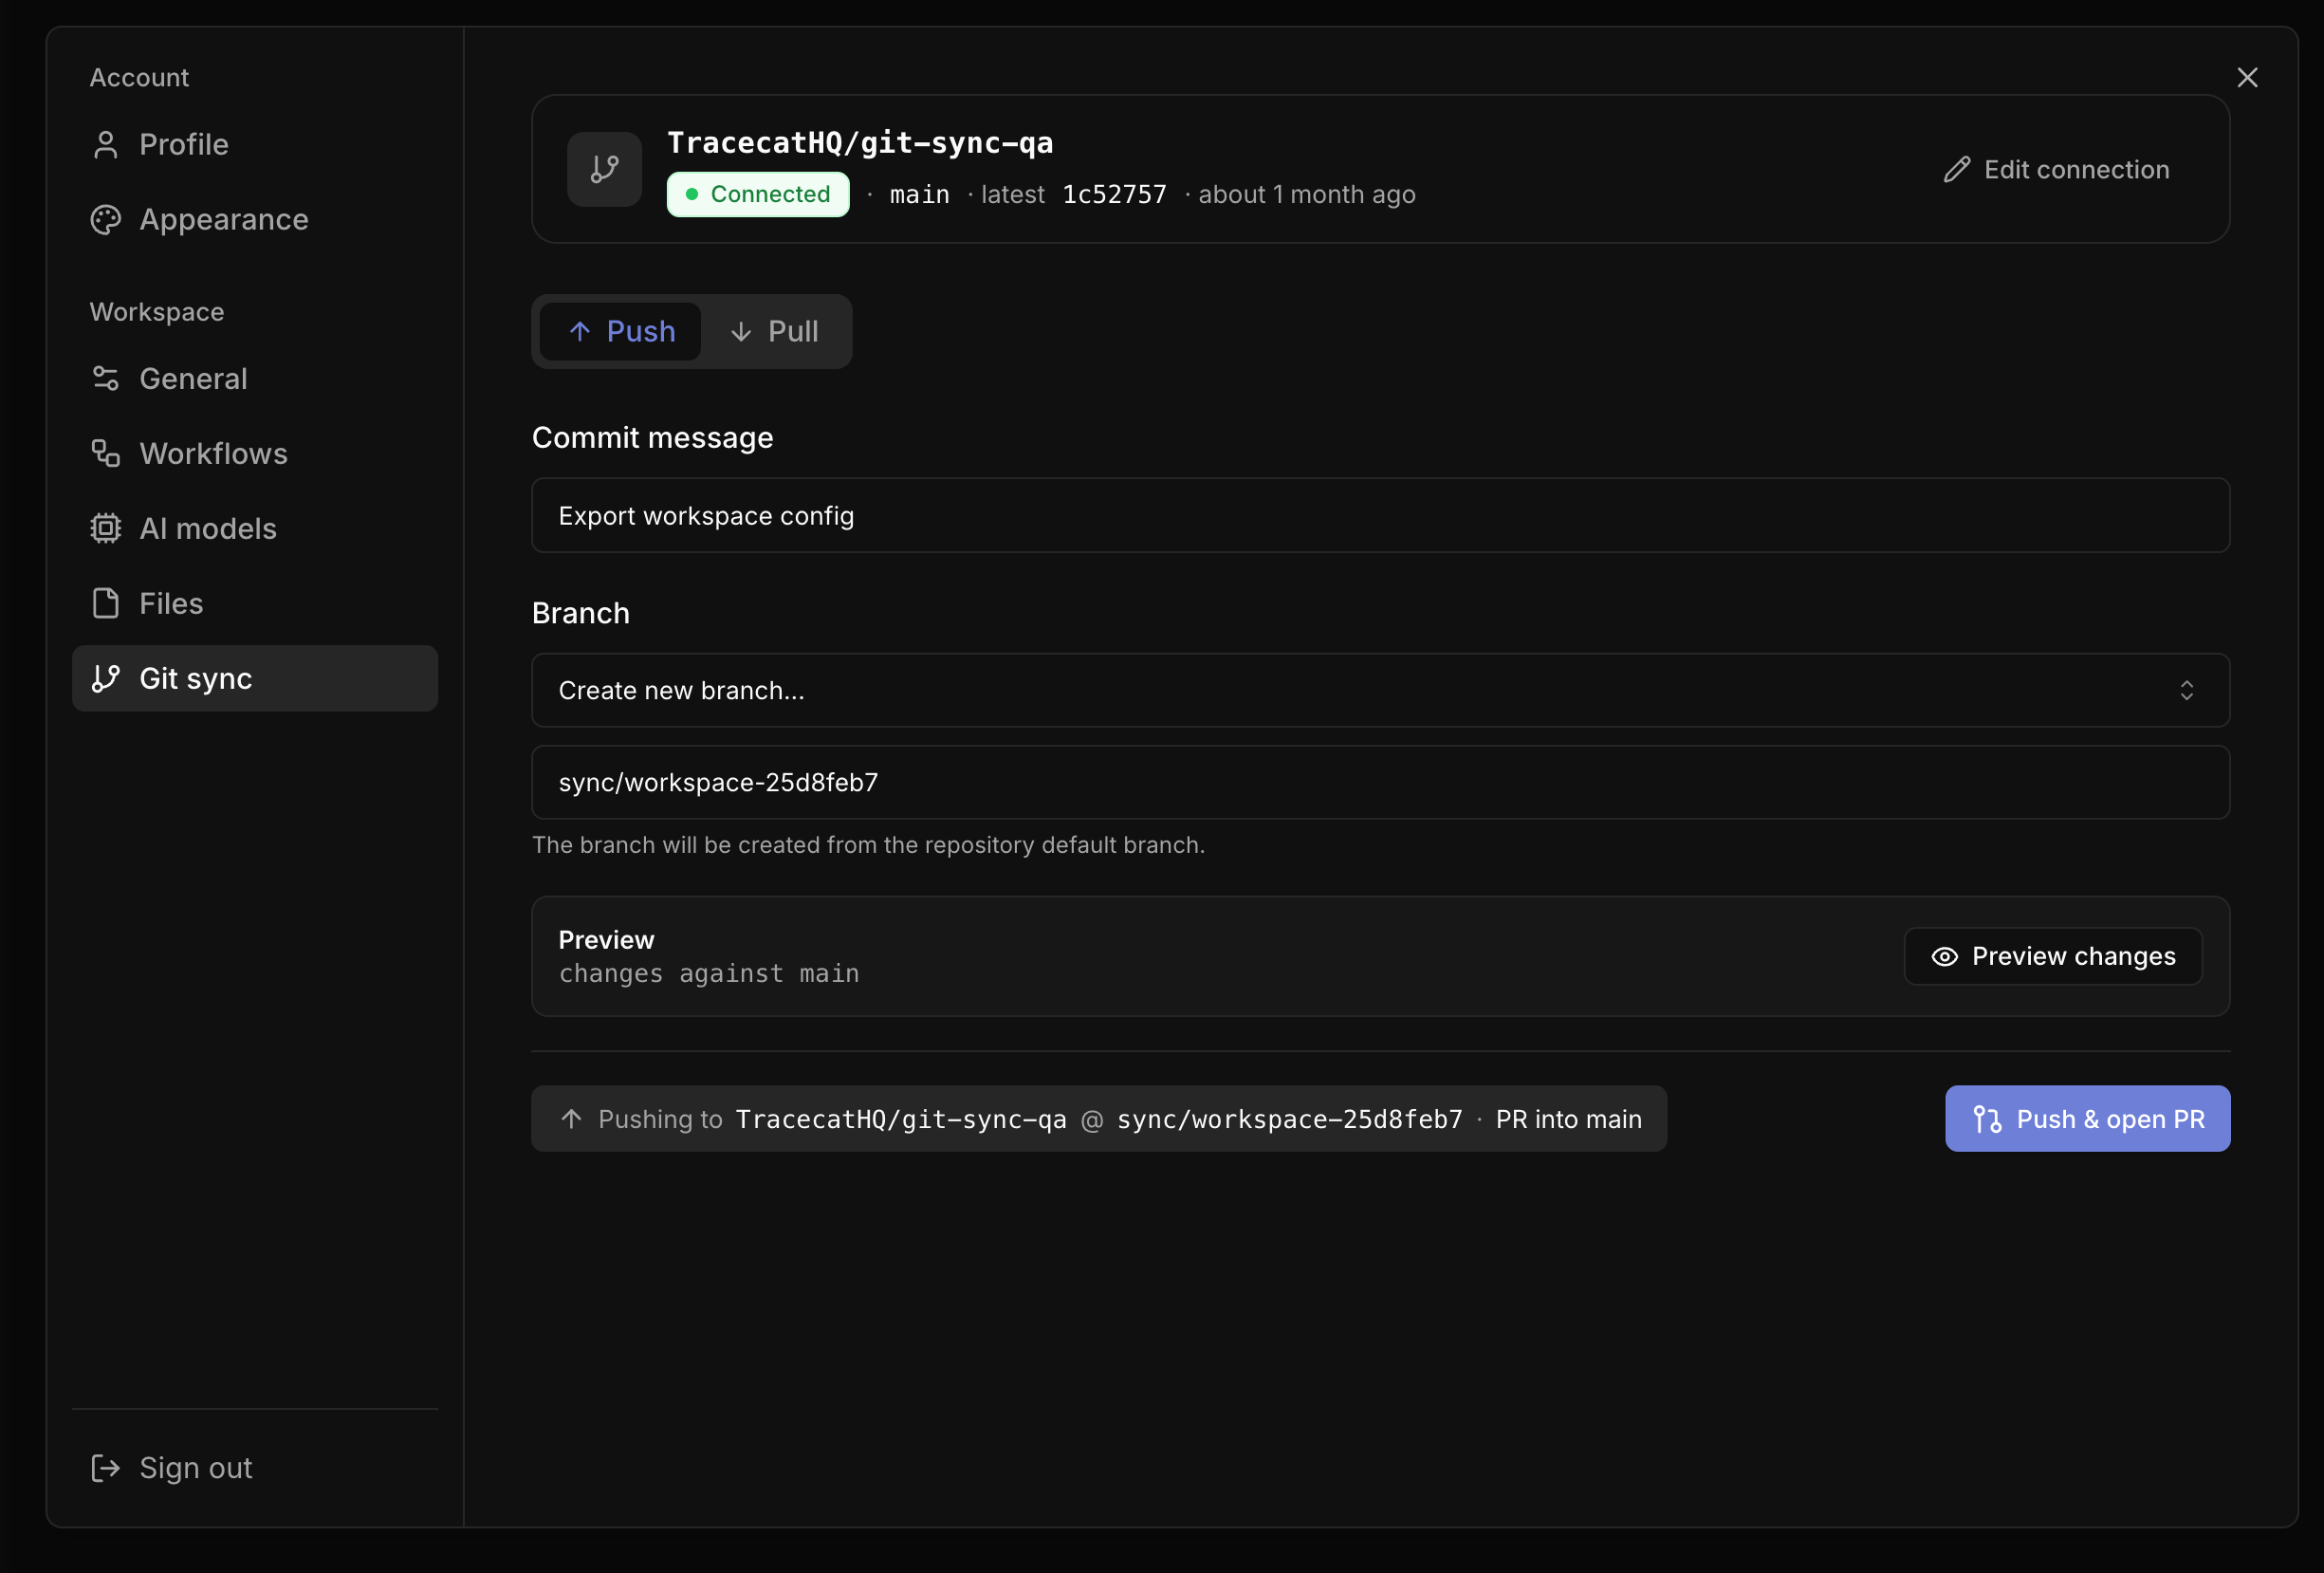The height and width of the screenshot is (1573, 2324).
Task: Click the green Connected status badge
Action: pyautogui.click(x=758, y=195)
